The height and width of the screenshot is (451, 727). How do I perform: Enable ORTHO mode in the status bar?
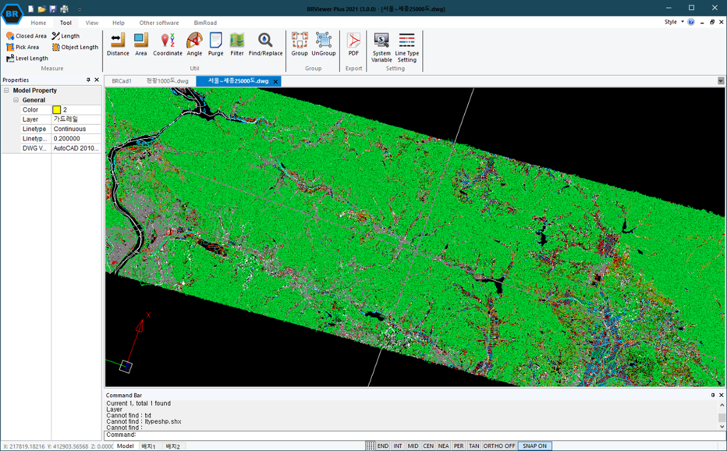[500, 445]
